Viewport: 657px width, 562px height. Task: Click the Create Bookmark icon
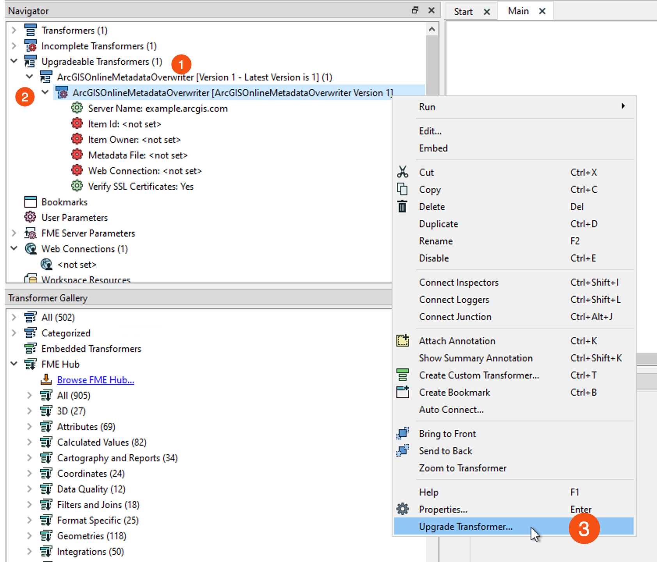[403, 392]
